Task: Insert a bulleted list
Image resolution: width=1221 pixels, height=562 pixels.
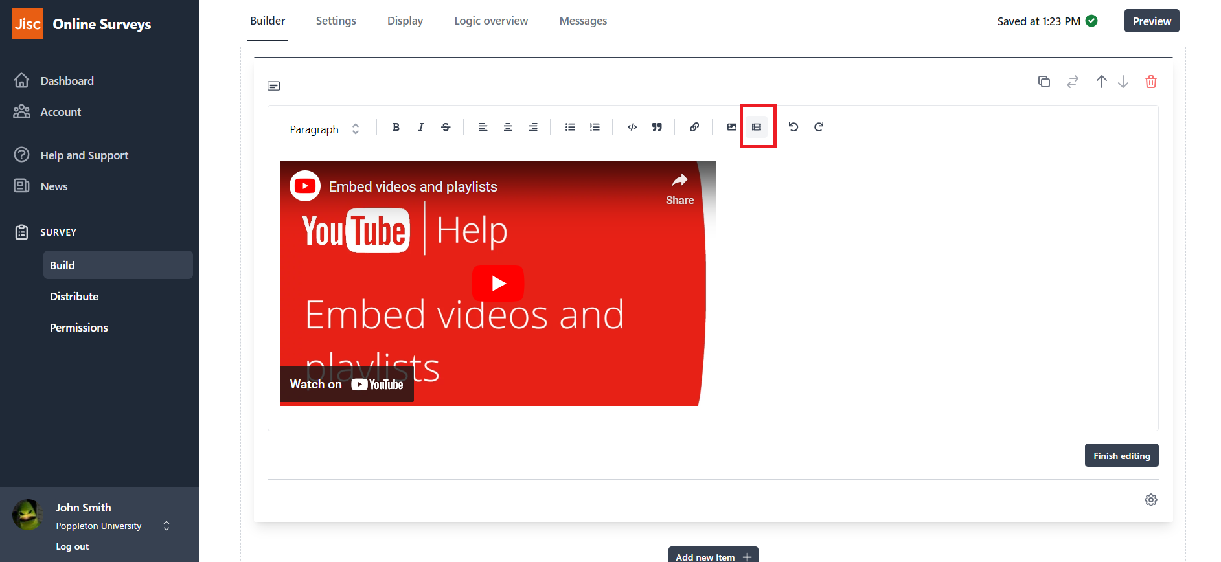Action: click(x=570, y=127)
